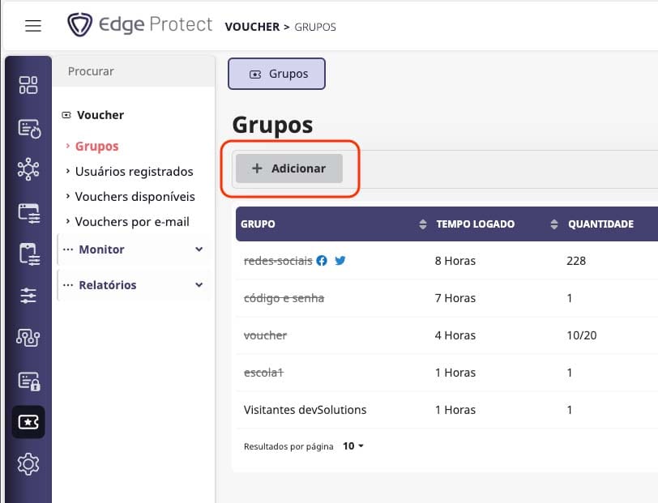Sort table by GRUPO column
This screenshot has height=503, width=658.
(x=421, y=224)
